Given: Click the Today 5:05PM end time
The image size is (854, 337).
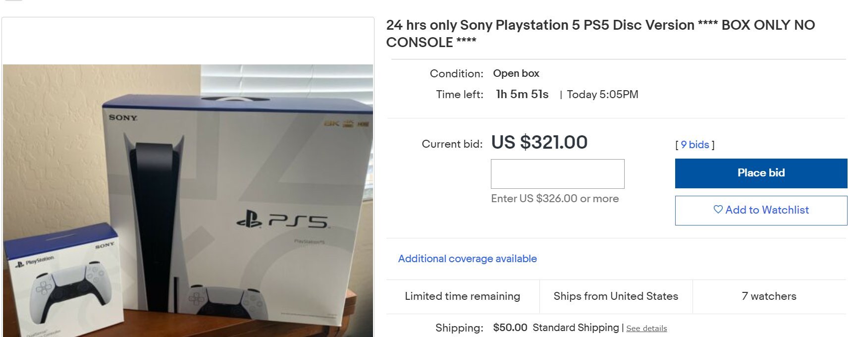Looking at the screenshot, I should (x=602, y=95).
